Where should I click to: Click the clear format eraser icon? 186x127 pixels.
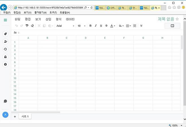(32, 26)
